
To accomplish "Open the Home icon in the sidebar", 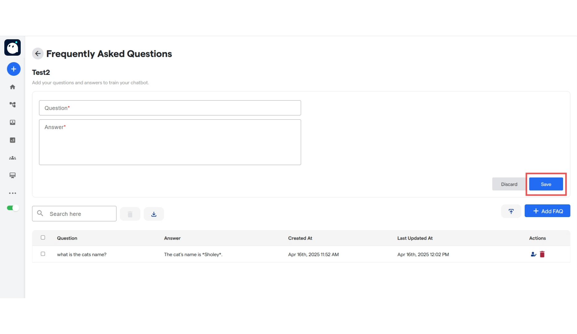I will pos(12,87).
